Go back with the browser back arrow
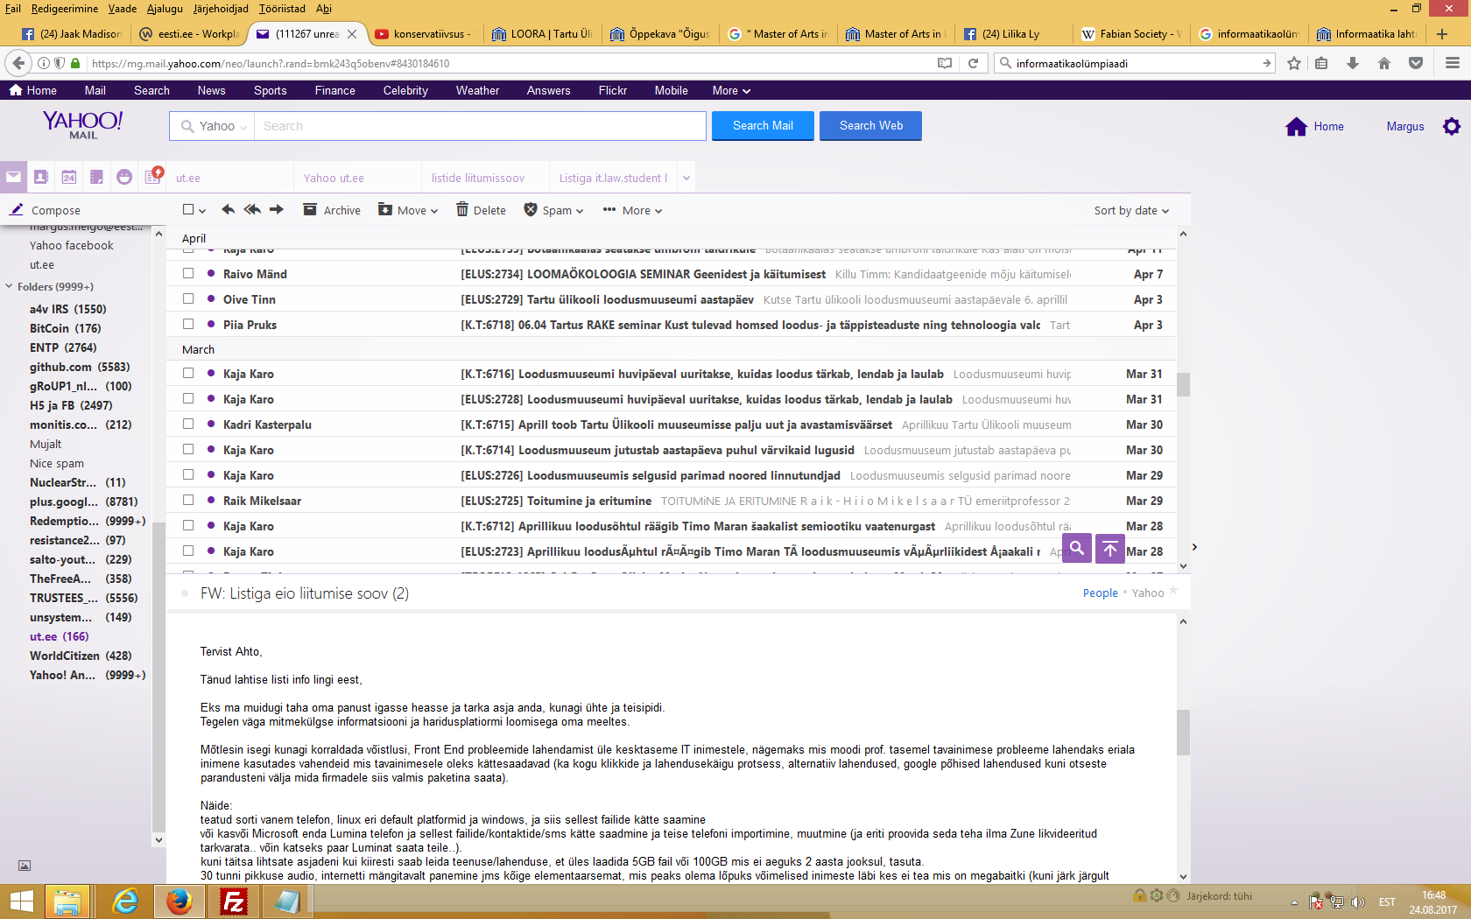1471x919 pixels. 18,63
